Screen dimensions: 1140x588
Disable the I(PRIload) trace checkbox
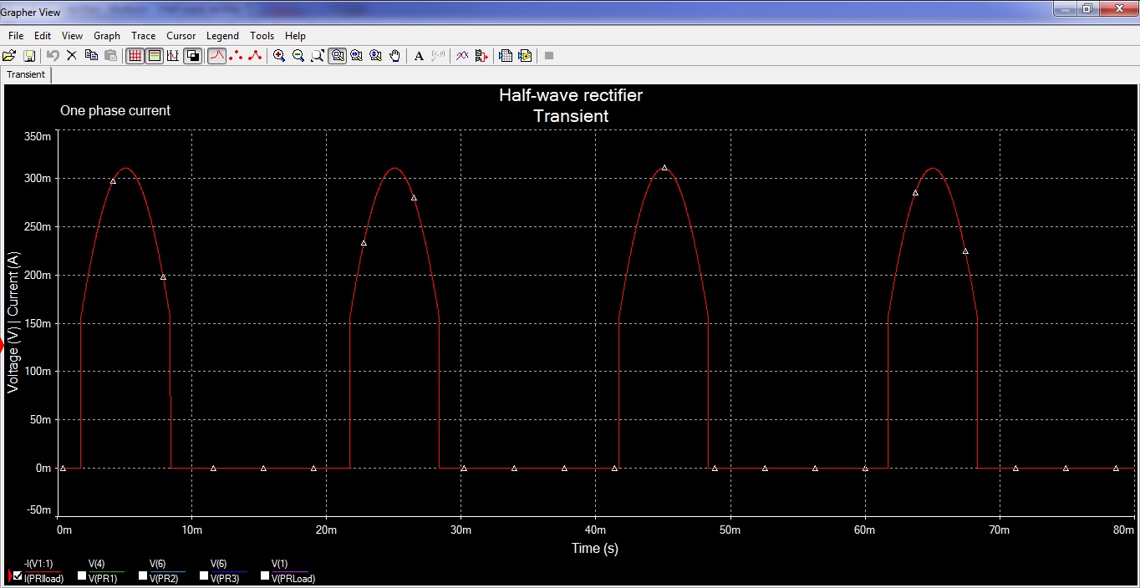click(17, 575)
